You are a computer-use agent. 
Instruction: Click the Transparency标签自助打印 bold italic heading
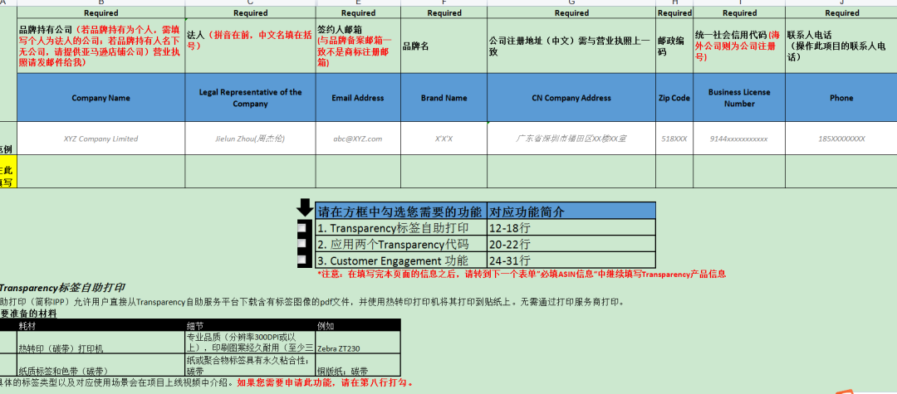(x=61, y=287)
